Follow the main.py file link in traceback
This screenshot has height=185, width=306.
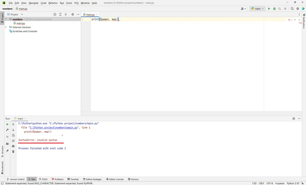pyautogui.click(x=54, y=128)
